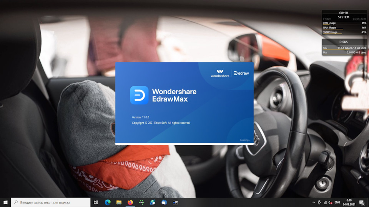Open the blue cube taskbar app
The image size is (369, 207).
point(164,202)
